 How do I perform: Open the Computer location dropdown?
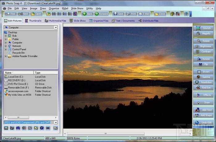point(56,27)
